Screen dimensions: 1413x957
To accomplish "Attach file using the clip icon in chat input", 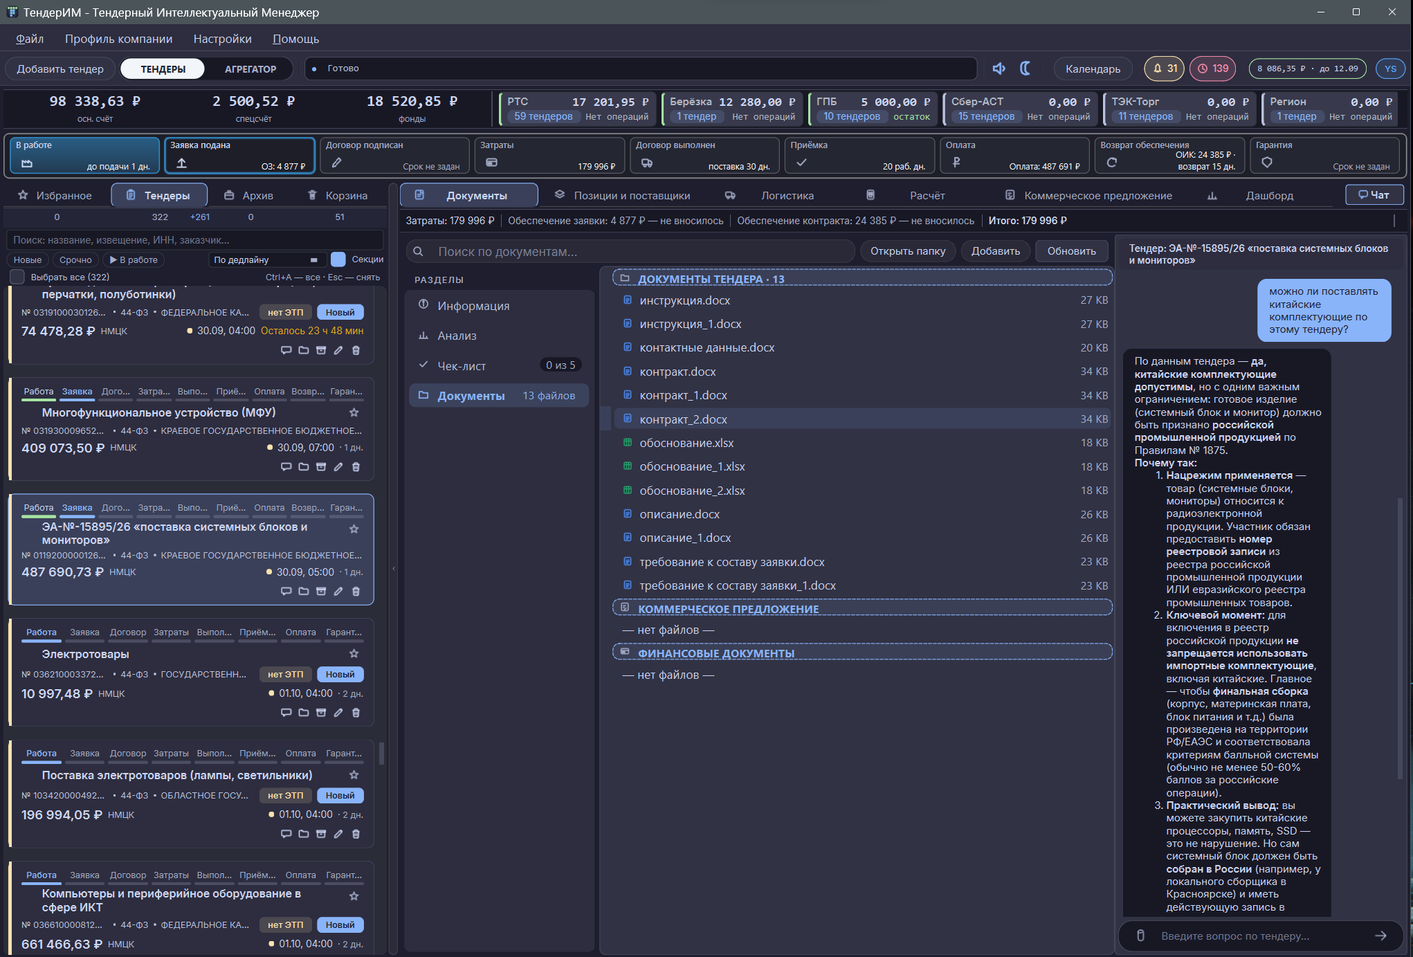I will [1140, 936].
